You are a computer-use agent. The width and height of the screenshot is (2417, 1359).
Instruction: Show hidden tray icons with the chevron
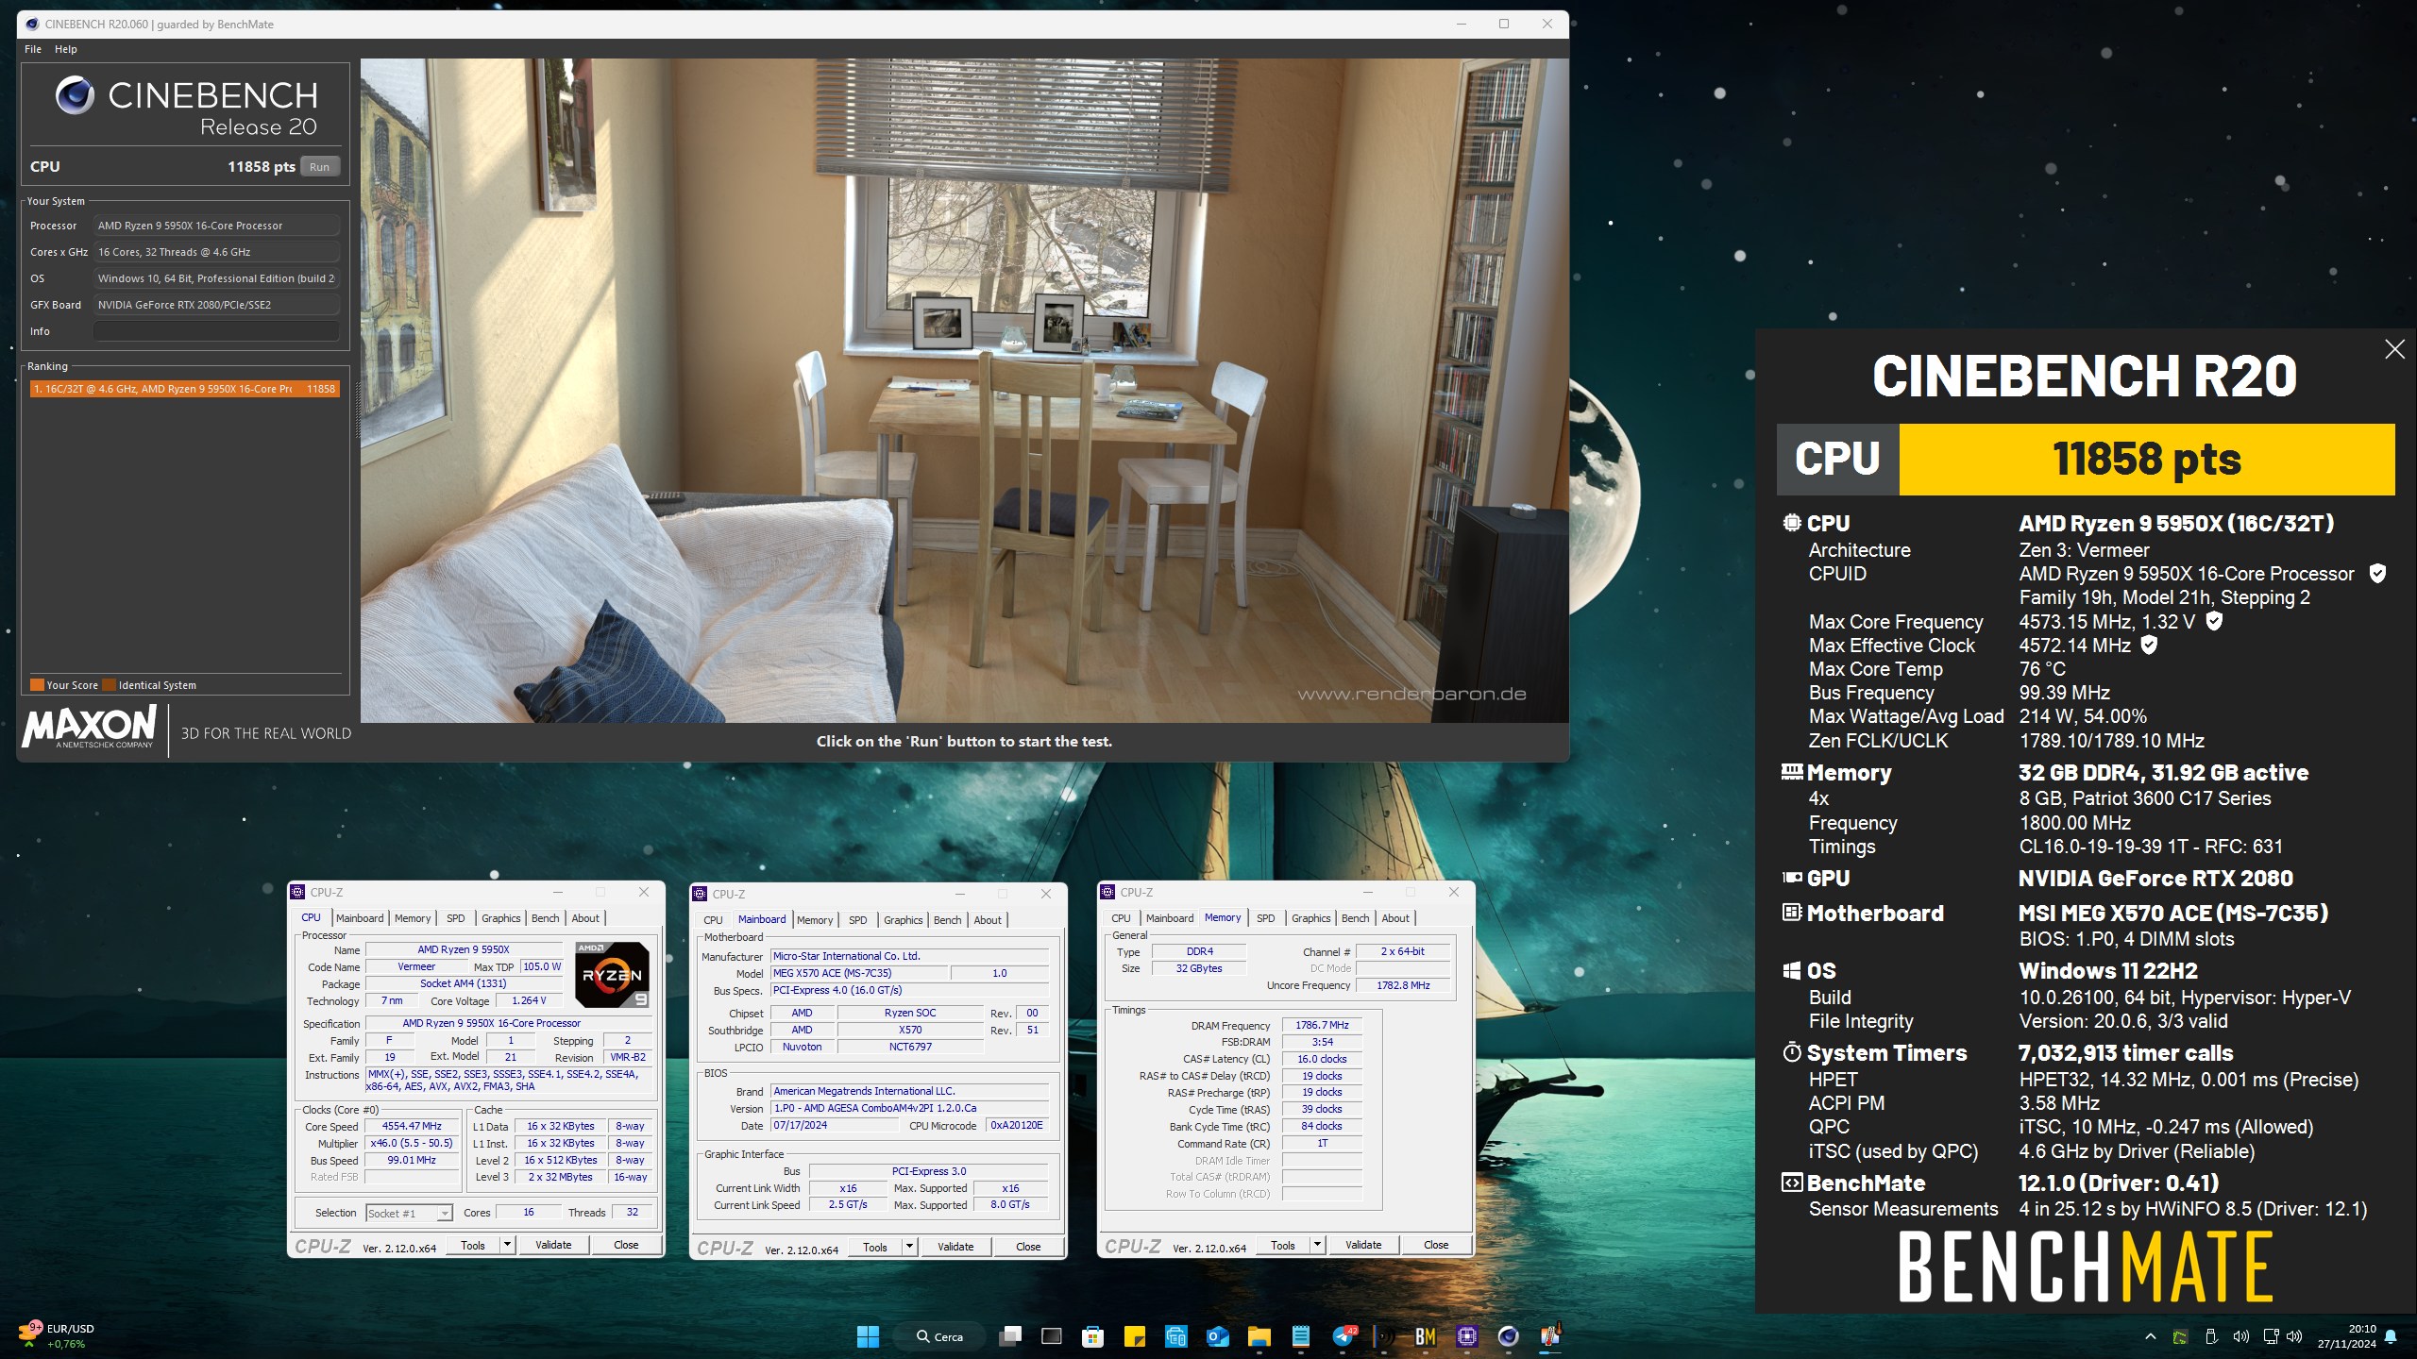click(x=2150, y=1336)
